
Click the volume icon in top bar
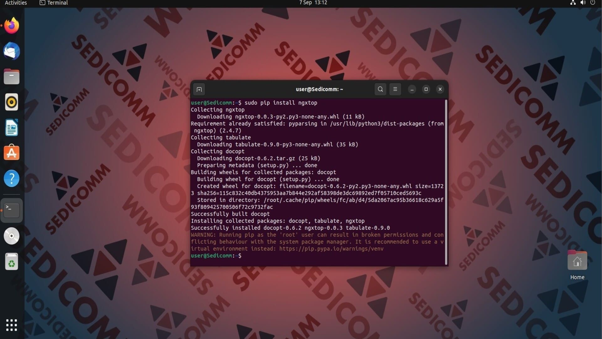583,3
